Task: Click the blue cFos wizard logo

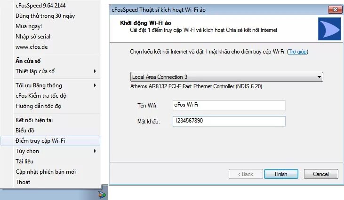Action: click(x=329, y=29)
